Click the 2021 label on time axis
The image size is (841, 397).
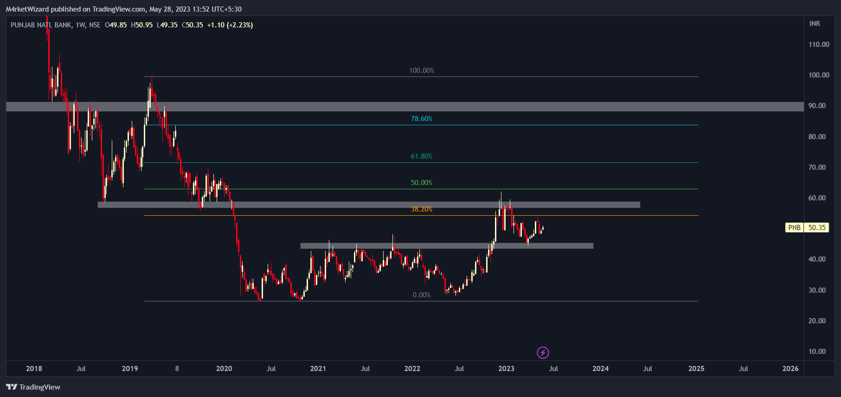pyautogui.click(x=318, y=369)
